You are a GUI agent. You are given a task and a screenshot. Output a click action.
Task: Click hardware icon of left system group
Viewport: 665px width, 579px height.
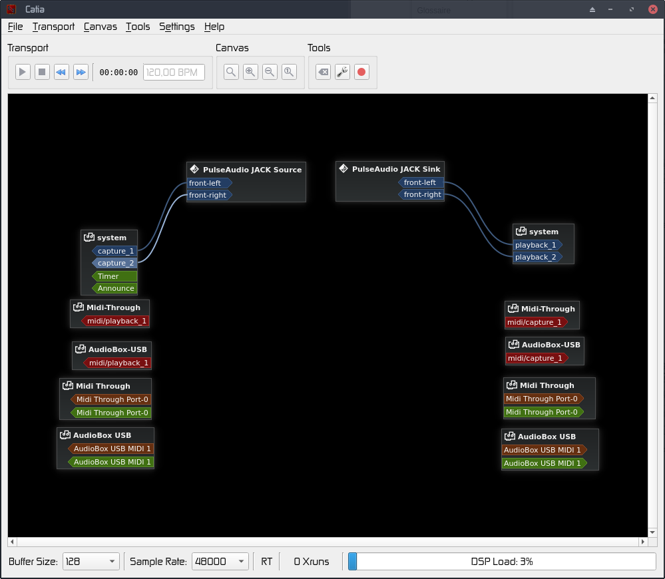point(89,237)
